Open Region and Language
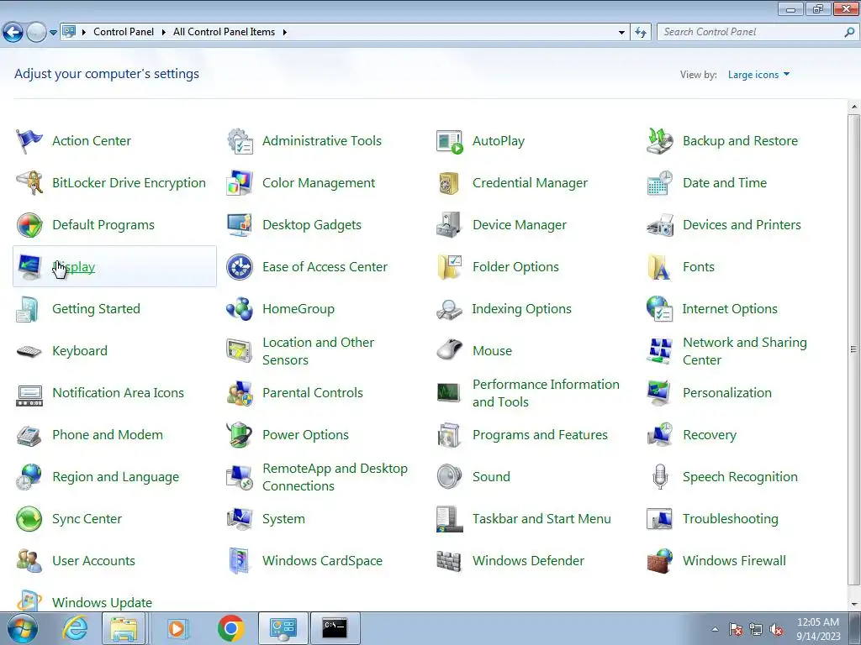Image resolution: width=861 pixels, height=645 pixels. [115, 477]
